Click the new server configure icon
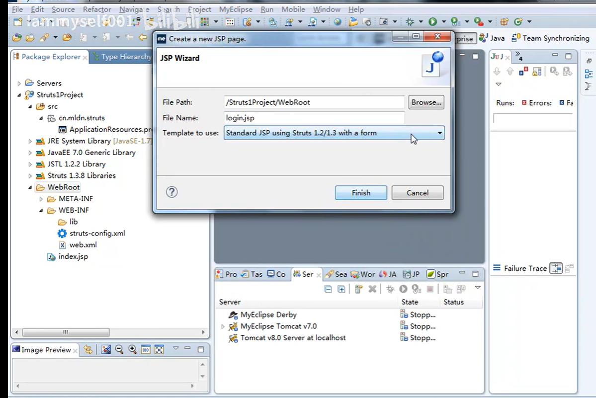 point(358,289)
